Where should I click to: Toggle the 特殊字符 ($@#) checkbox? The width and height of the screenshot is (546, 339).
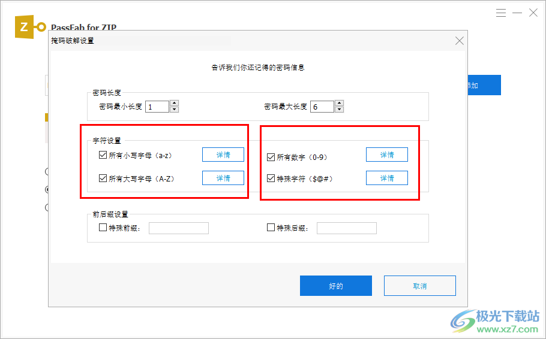tap(271, 178)
